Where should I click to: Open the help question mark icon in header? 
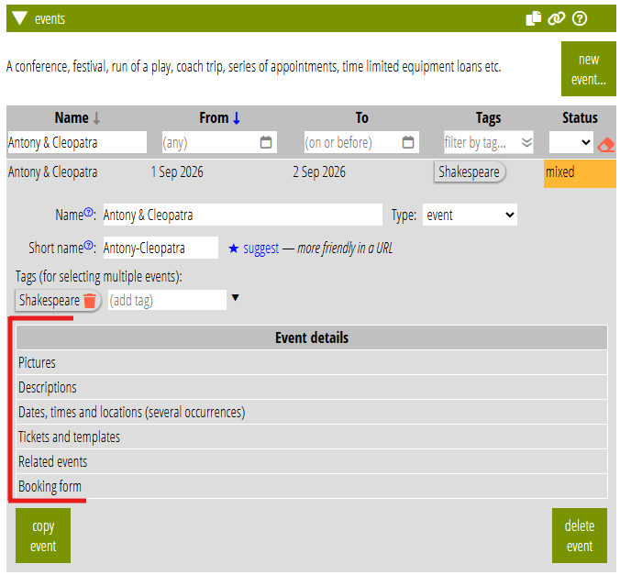coord(580,18)
